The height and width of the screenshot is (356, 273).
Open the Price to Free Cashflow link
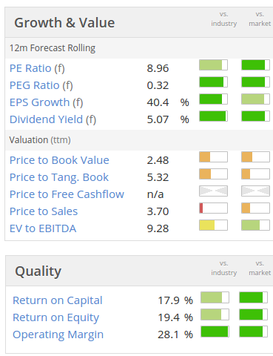[x=67, y=194]
